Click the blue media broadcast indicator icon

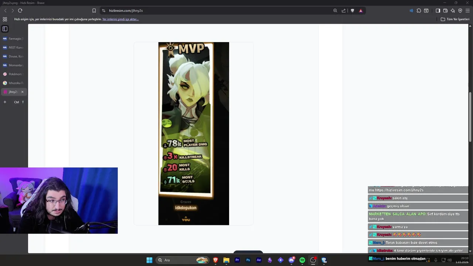411,11
